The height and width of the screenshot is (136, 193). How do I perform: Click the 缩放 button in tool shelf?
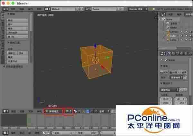click(17, 28)
